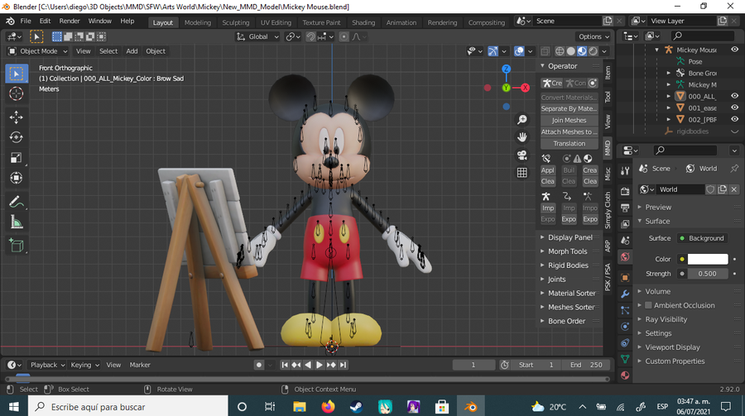Open the File menu
Viewport: 745px width, 416px height.
click(x=26, y=21)
